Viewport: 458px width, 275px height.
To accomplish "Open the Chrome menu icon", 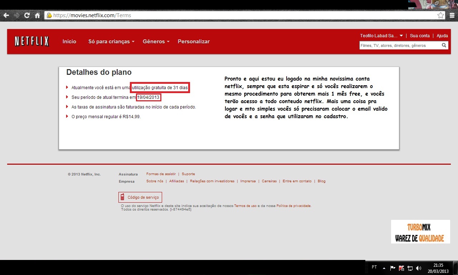I will point(452,15).
